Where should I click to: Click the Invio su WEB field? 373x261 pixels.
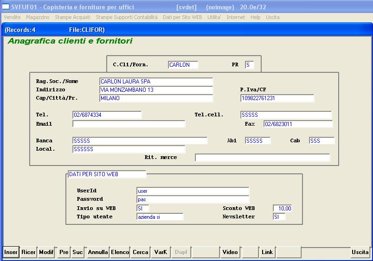coord(143,209)
